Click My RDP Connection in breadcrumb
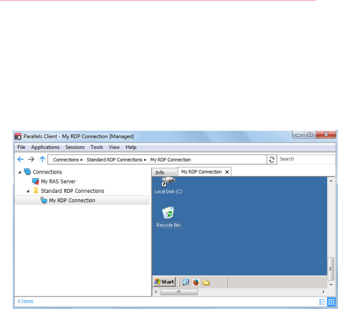This screenshot has height=309, width=338. 170,160
